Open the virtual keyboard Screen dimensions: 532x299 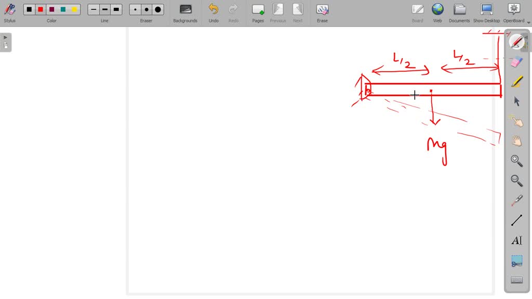click(x=516, y=280)
